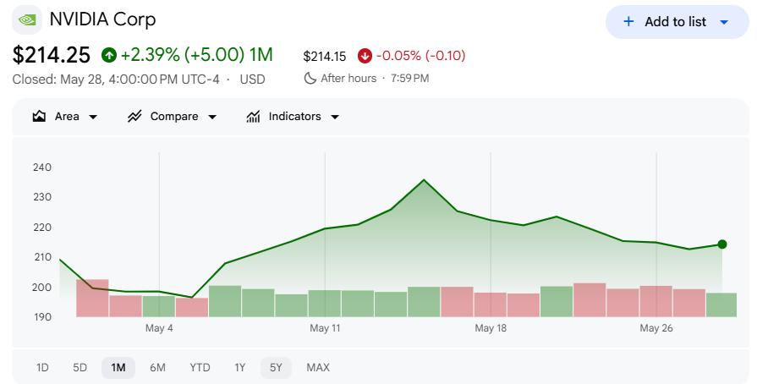Click the plus icon in Add to list
The image size is (757, 384).
tap(628, 22)
